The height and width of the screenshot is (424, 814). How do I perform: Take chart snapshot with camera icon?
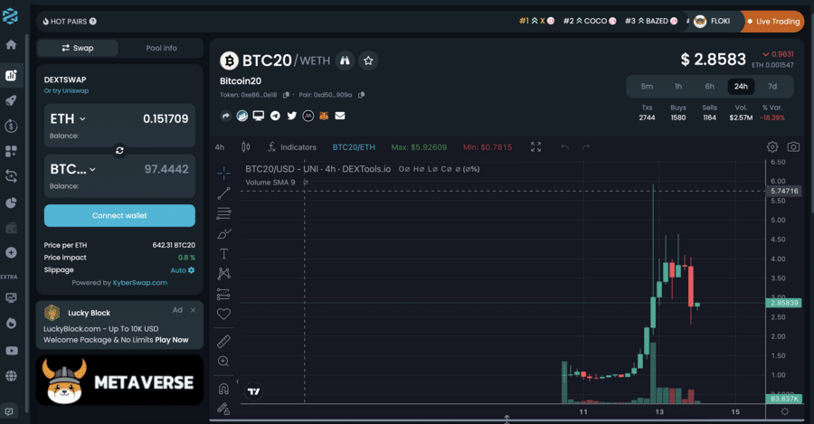pos(793,146)
